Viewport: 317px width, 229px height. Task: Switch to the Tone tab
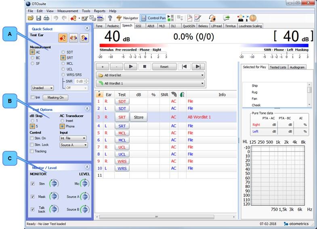click(x=99, y=26)
